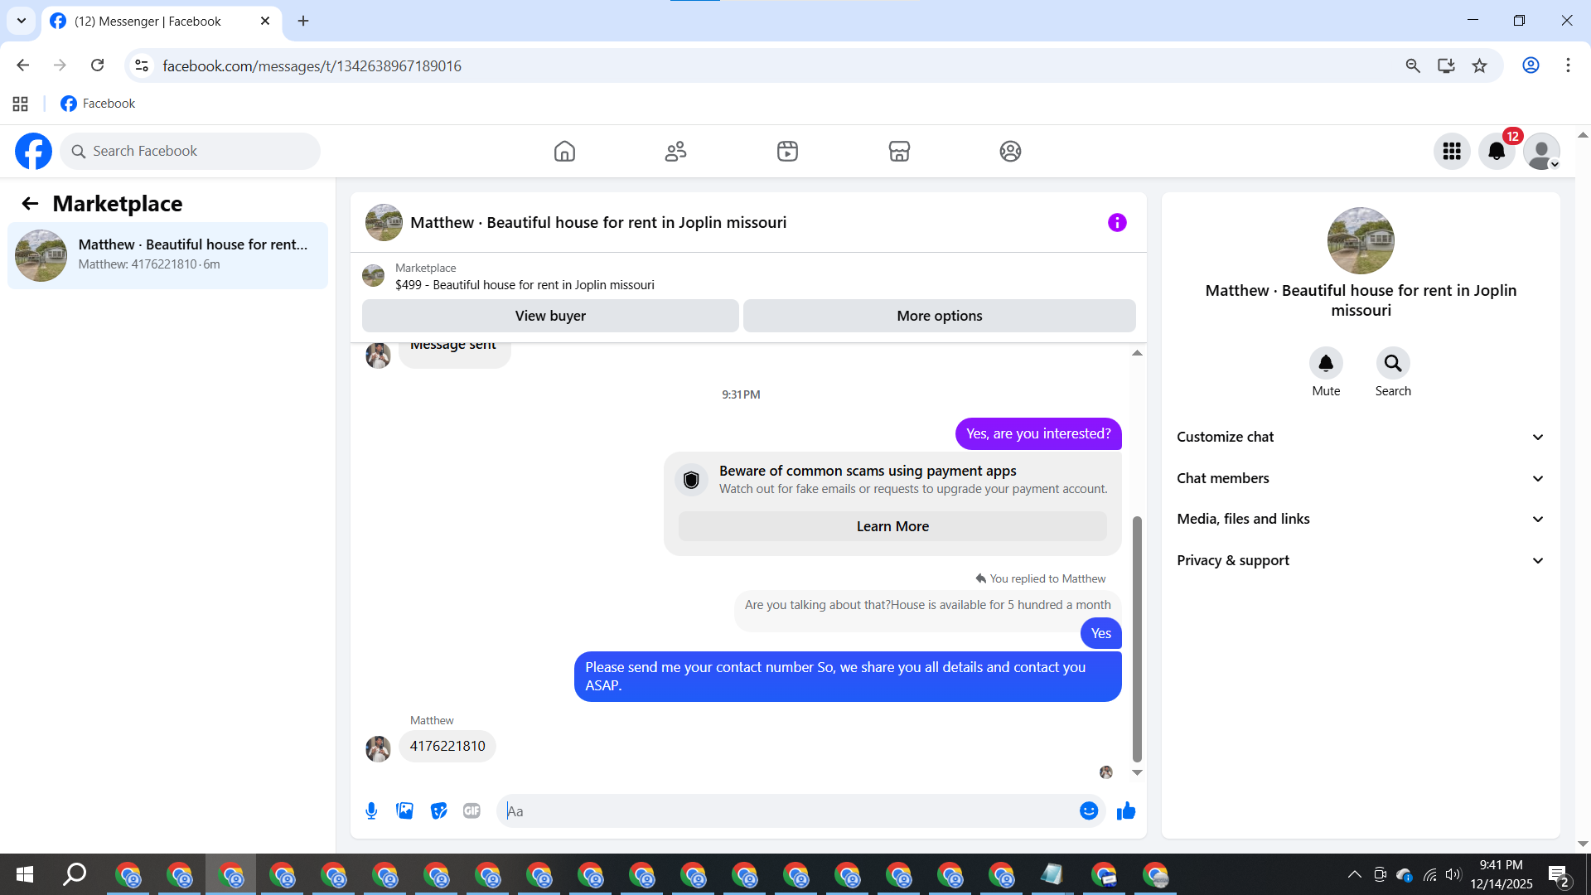Toggle the purple conversation information button

(x=1117, y=222)
